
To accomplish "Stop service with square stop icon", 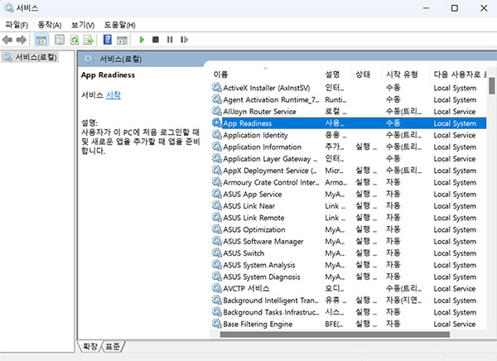I will 156,40.
